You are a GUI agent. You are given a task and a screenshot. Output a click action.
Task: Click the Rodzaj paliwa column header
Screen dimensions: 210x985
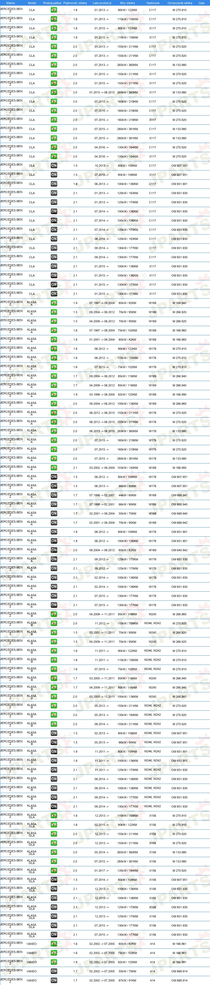tap(52, 3)
